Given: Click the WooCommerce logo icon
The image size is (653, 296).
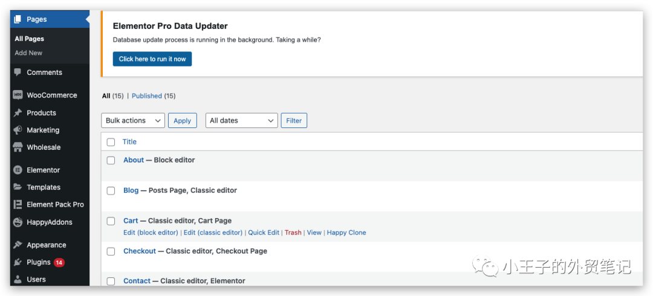Looking at the screenshot, I should point(18,95).
